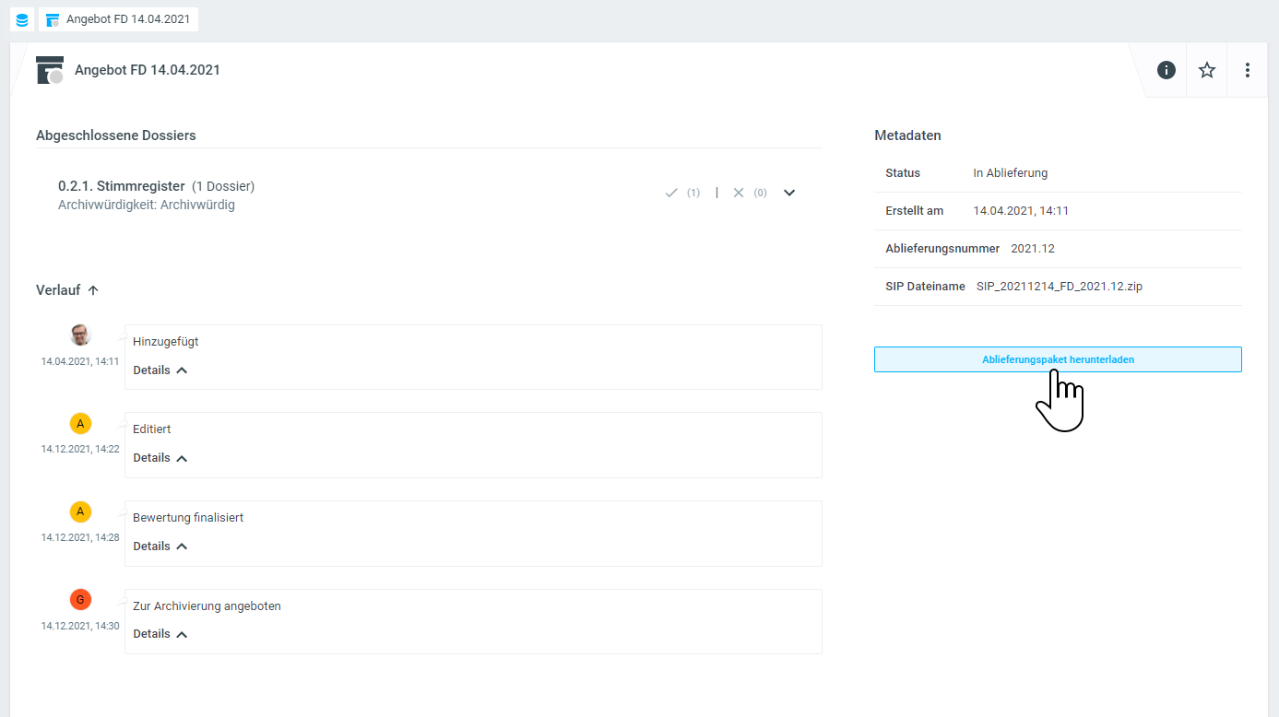
Task: Toggle Details under Hinzugefügt entry
Action: tap(160, 370)
